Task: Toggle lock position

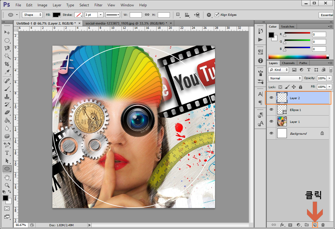Action: (294, 87)
